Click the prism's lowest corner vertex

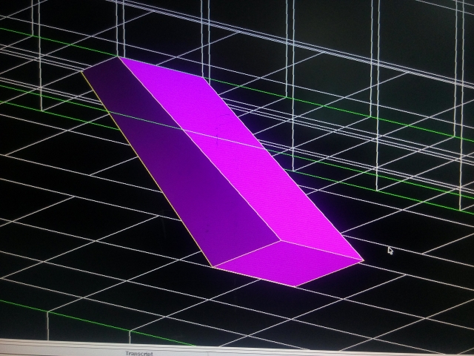(x=296, y=286)
